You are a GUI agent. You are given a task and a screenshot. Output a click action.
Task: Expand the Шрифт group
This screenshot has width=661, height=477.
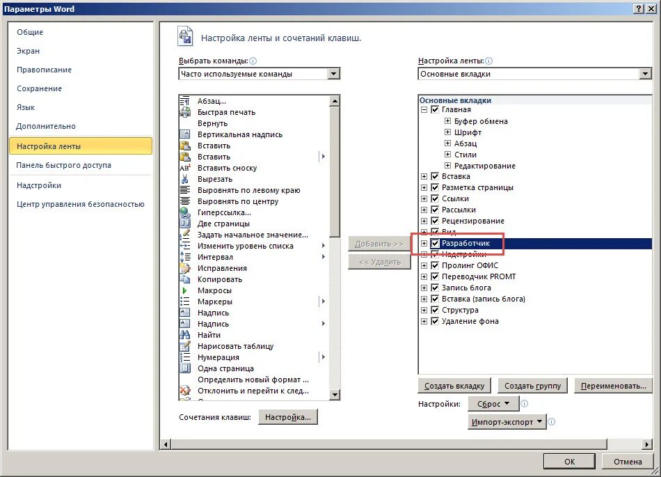[447, 132]
